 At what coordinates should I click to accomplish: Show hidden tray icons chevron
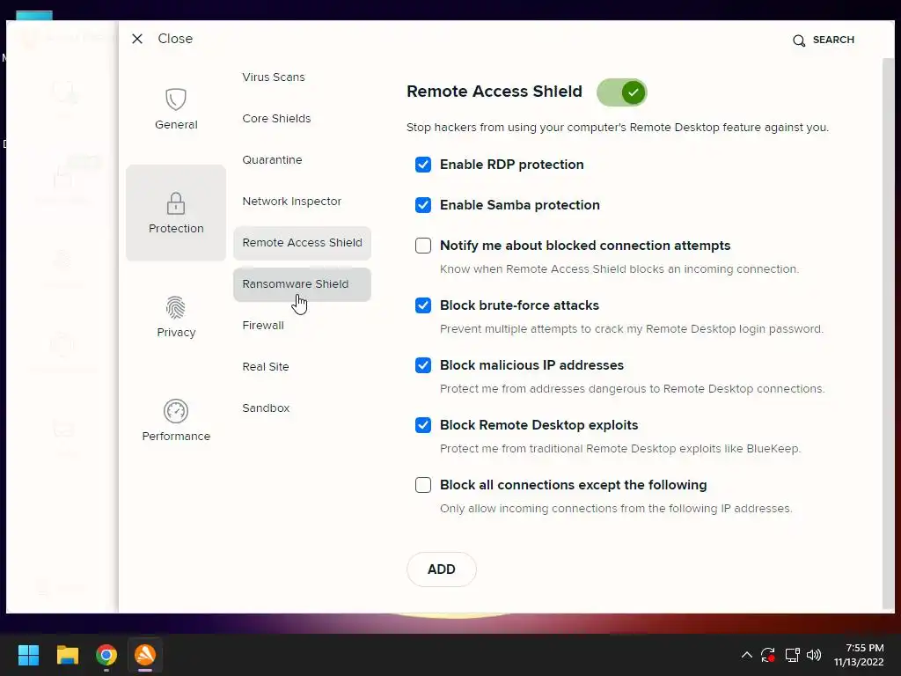coord(746,655)
